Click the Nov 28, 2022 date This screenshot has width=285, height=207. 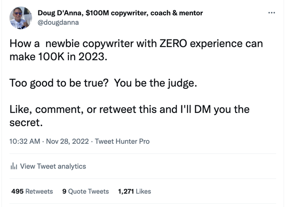point(67,141)
